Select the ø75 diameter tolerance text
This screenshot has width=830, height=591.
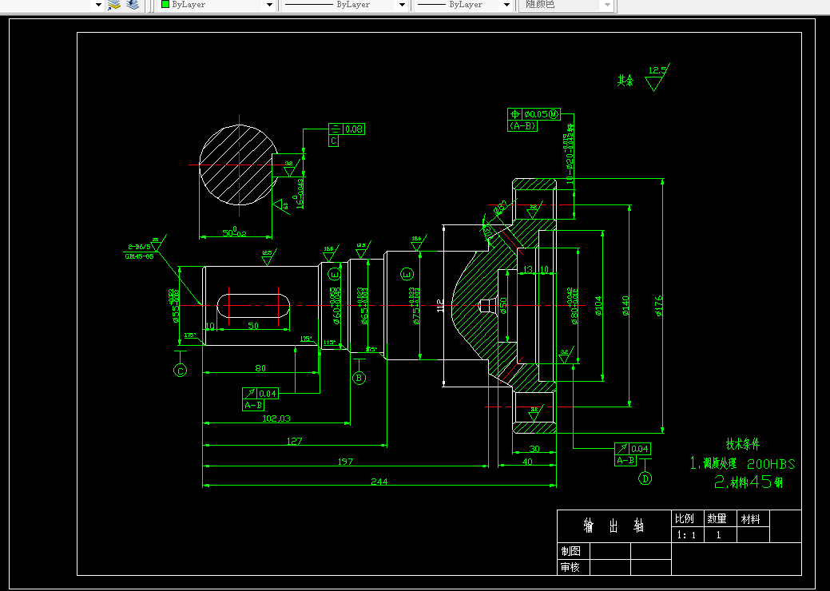click(415, 306)
